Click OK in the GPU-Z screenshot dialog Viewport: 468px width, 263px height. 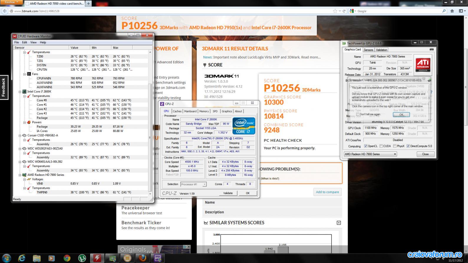tap(401, 115)
